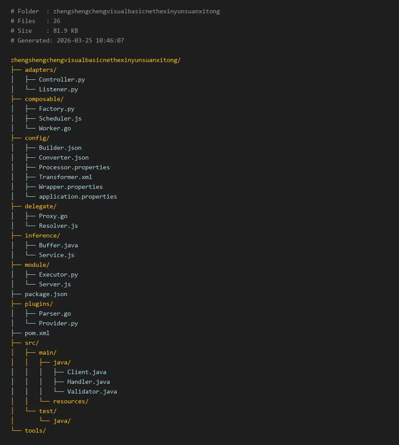Viewport: 399px width, 445px height.
Task: Select Validator.java under main/java
Action: 92,391
